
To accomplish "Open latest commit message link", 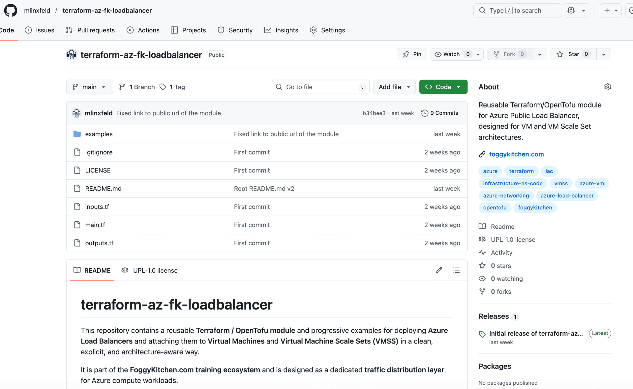I will (168, 113).
